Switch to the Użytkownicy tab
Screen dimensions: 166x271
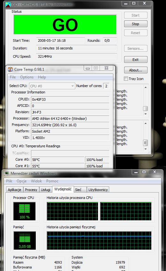tap(98, 190)
